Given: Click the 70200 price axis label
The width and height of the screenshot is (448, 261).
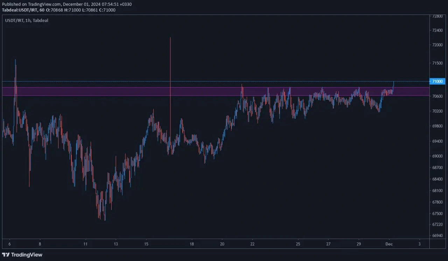Looking at the screenshot, I should (437, 111).
